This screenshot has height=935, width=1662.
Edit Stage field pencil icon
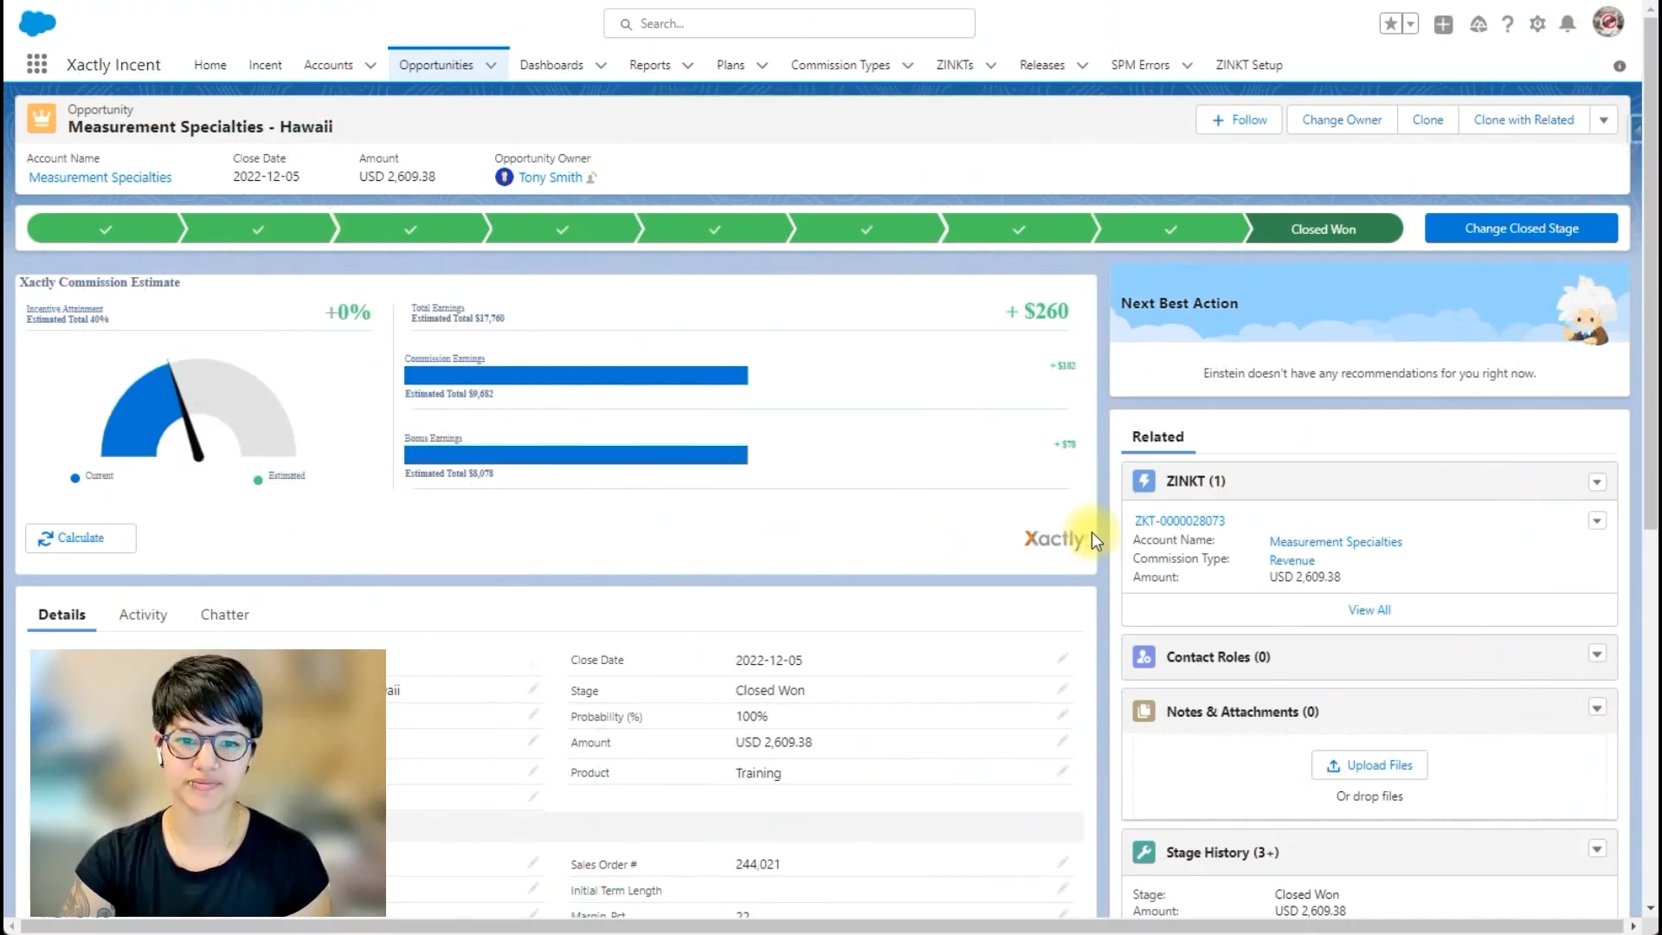(x=1062, y=689)
